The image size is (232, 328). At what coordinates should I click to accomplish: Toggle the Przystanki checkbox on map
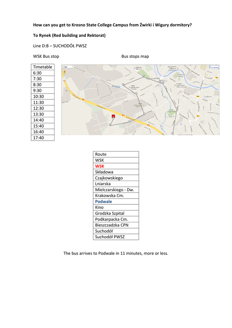pyautogui.click(x=210, y=67)
